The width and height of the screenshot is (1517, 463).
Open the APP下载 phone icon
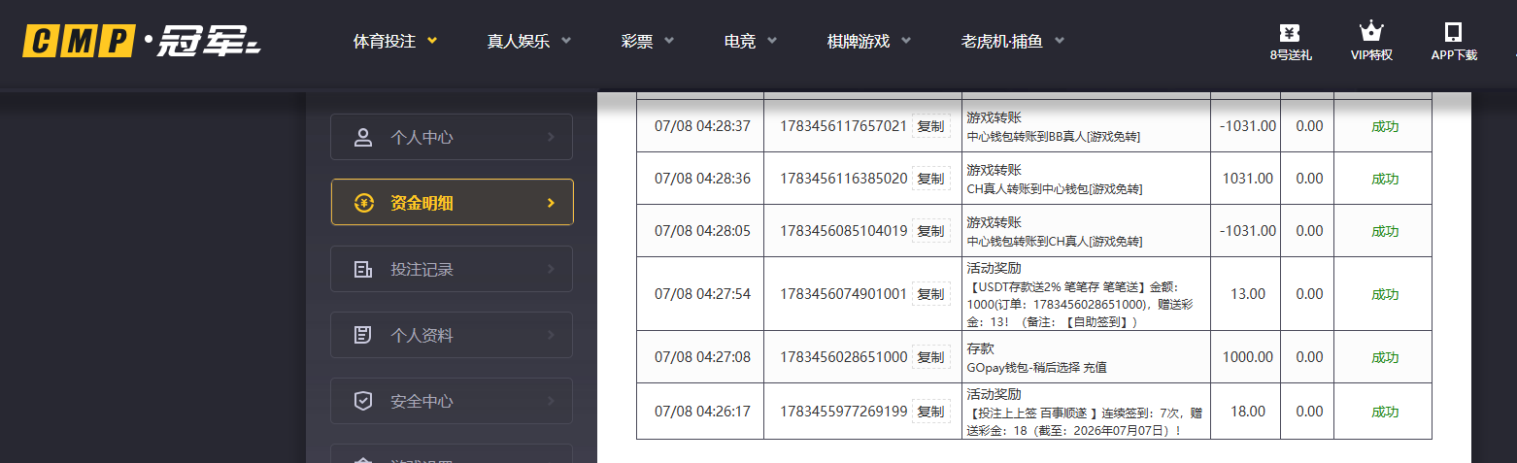click(x=1454, y=32)
